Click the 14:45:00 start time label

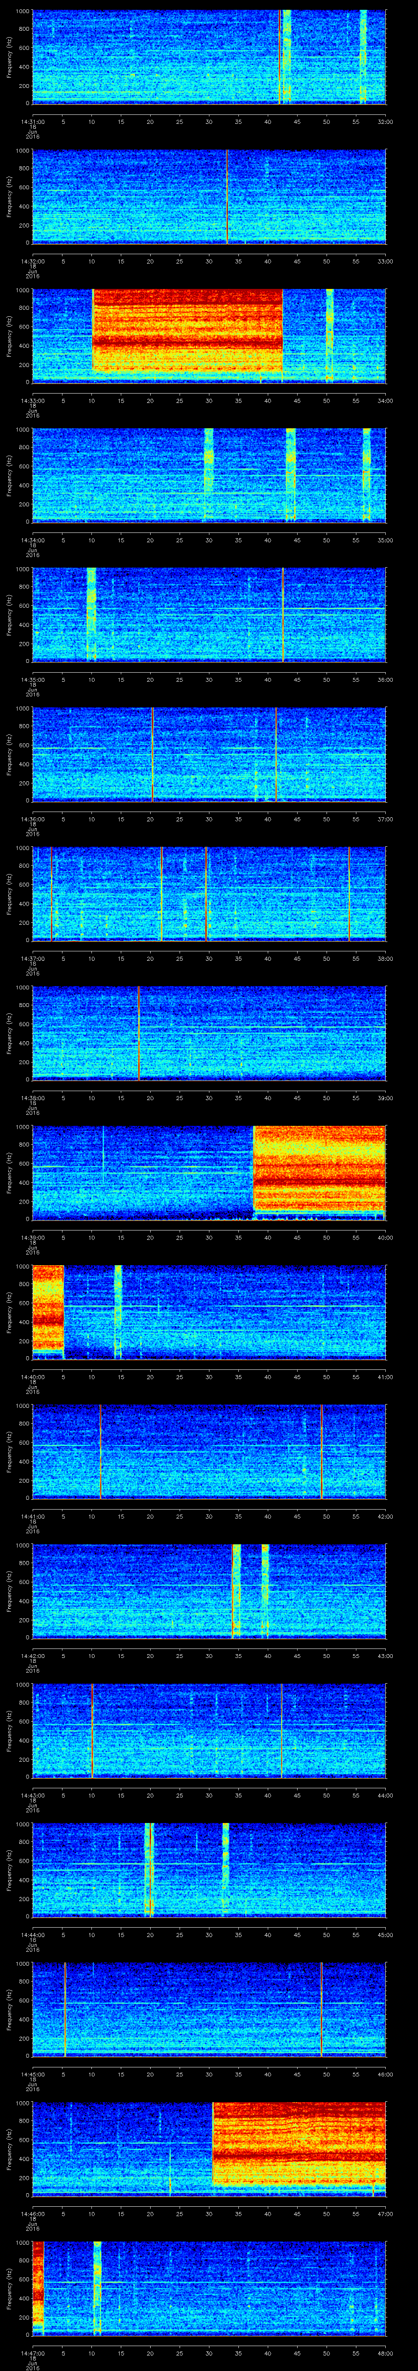point(32,2075)
